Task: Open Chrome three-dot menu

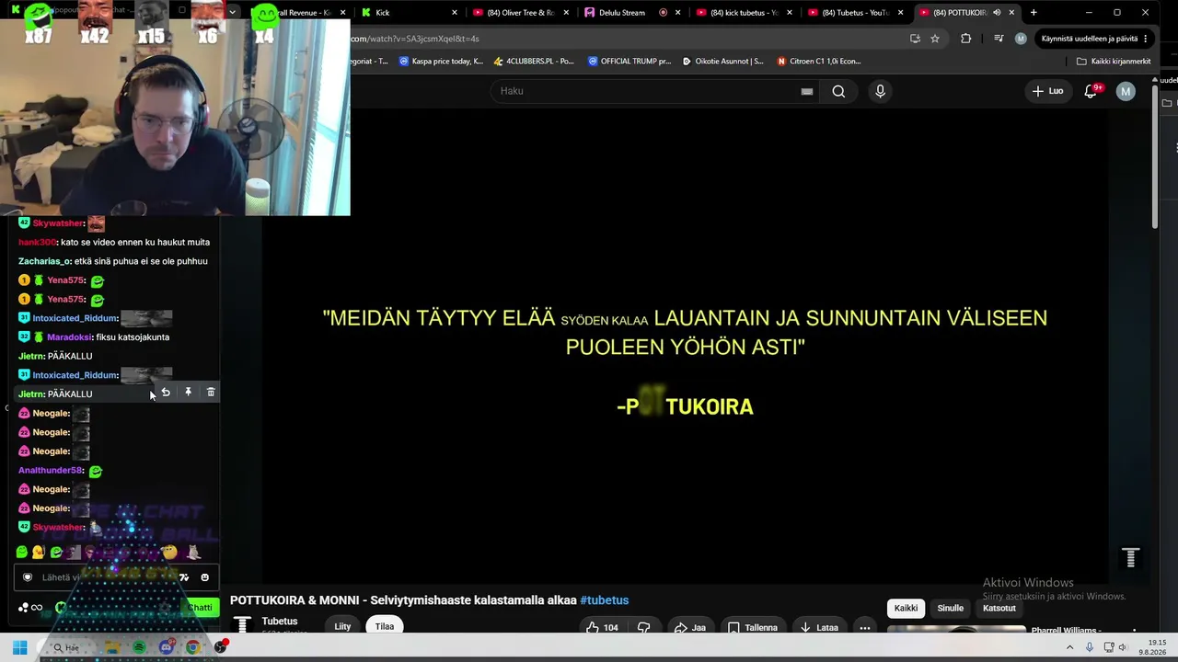Action: tap(1146, 39)
